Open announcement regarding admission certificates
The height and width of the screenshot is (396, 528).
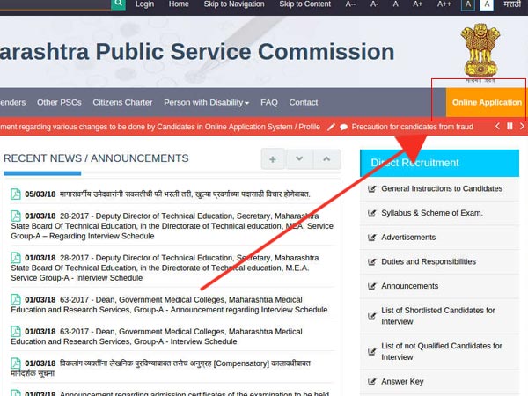coord(194,393)
